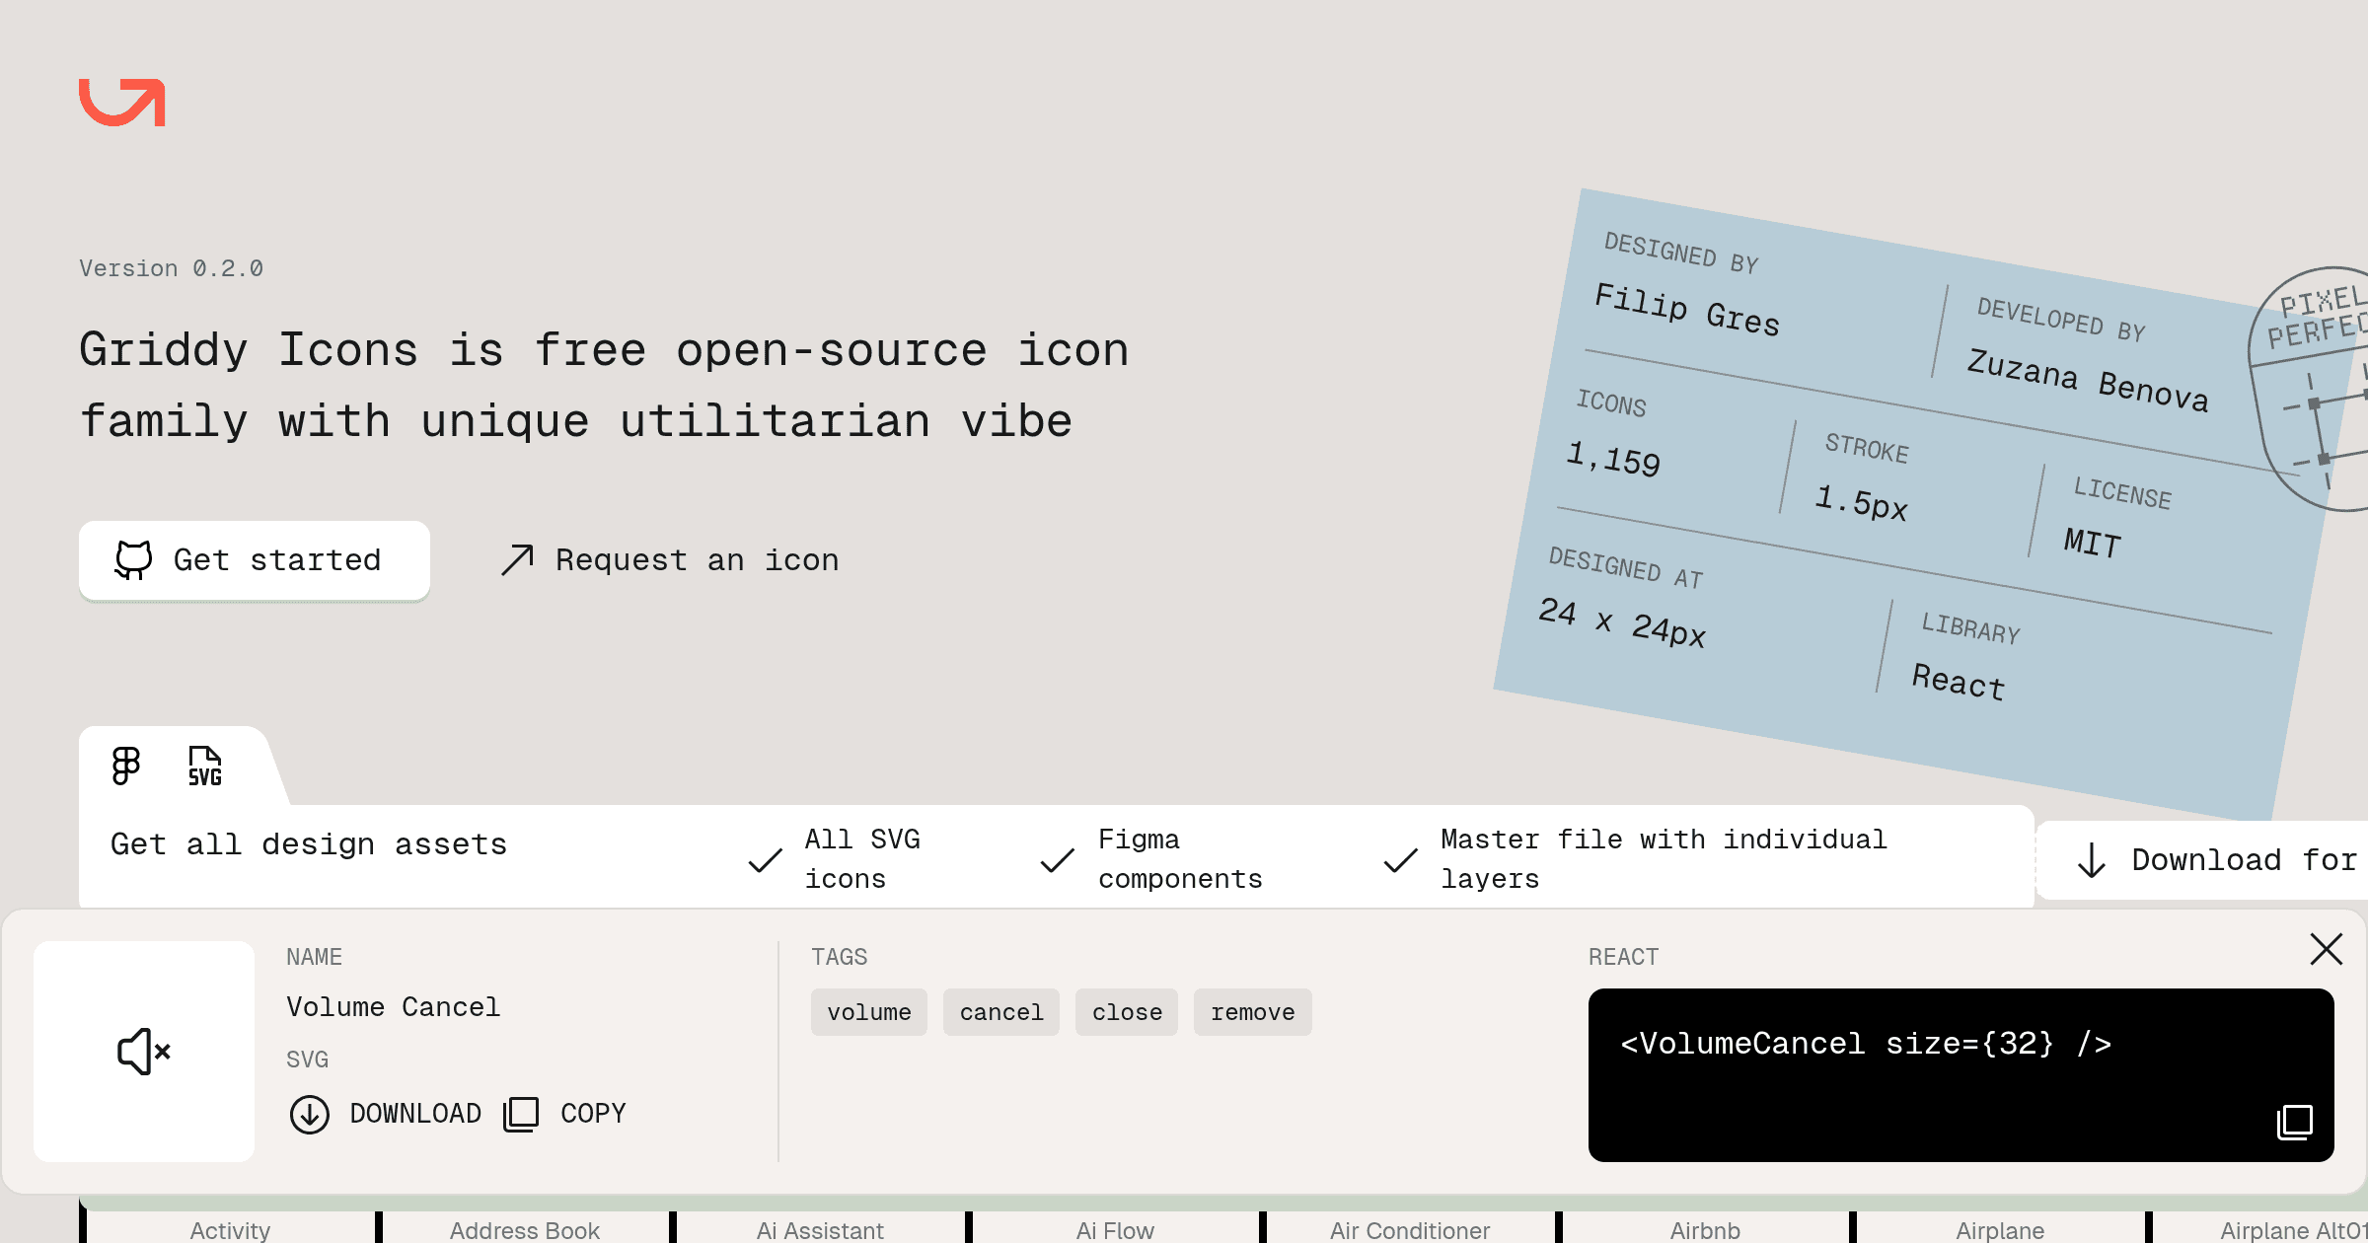Open the Address Book icon tile

click(525, 1227)
